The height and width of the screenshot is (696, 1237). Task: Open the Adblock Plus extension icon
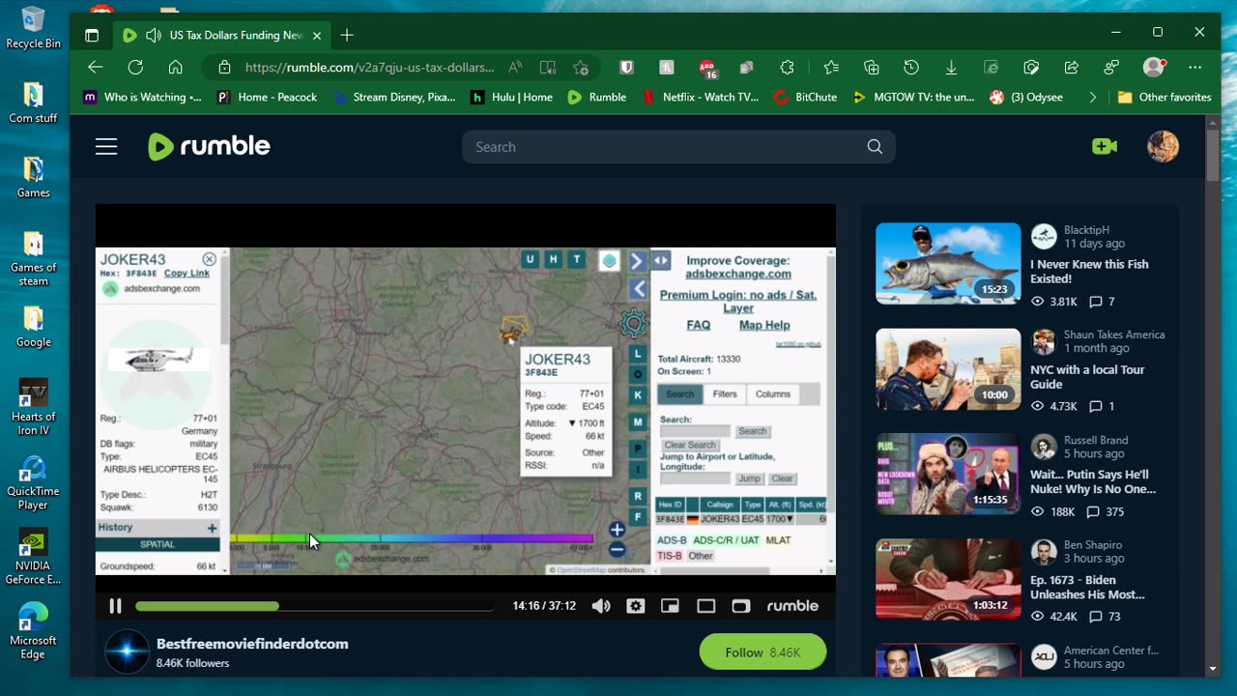707,68
